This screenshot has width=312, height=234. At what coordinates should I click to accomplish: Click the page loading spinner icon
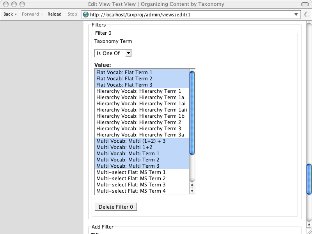(307, 14)
